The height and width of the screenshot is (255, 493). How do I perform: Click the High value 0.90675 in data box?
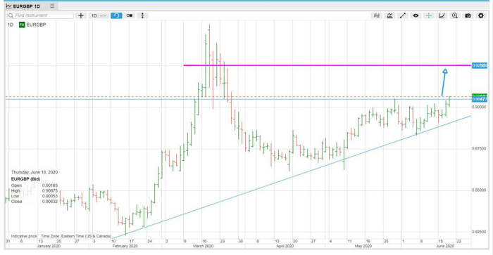point(50,190)
